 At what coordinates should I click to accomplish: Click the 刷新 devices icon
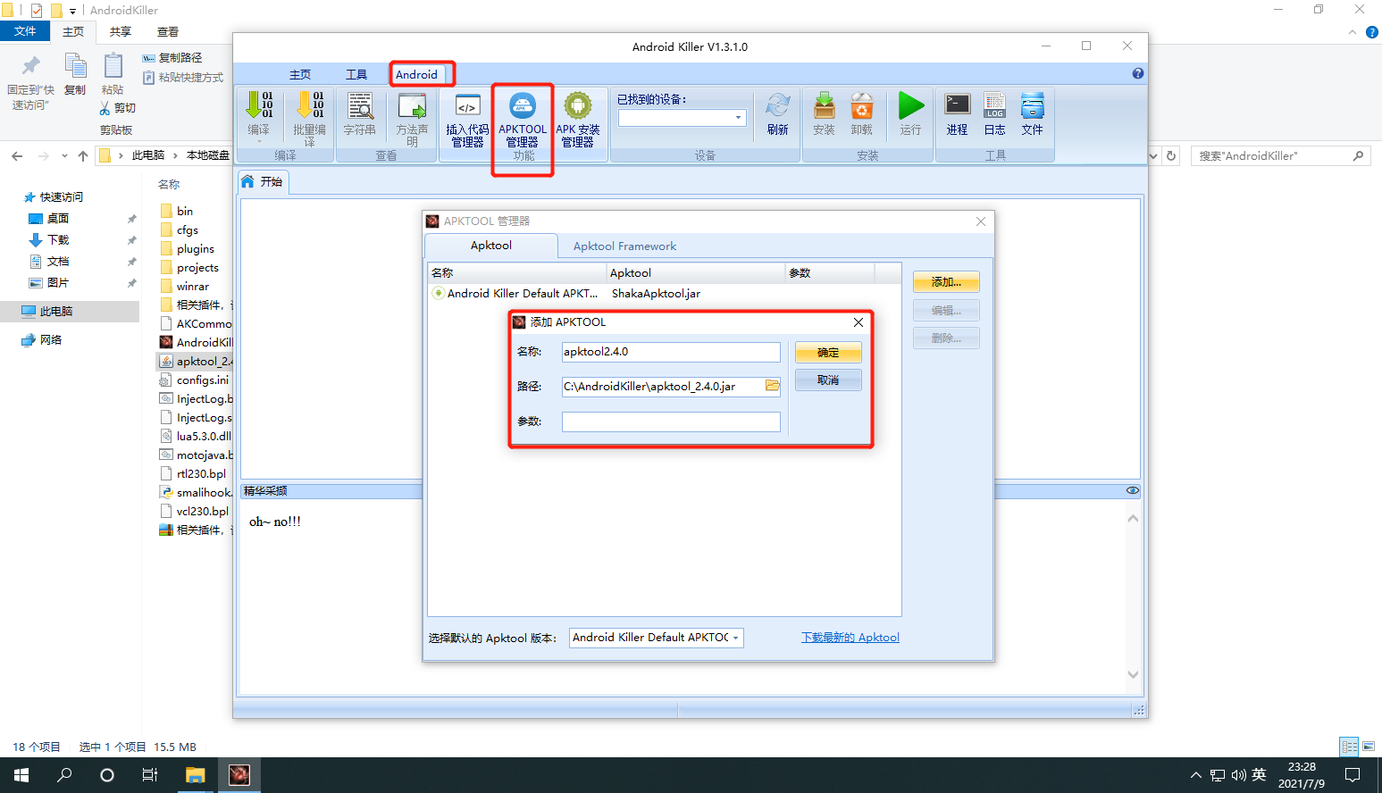(777, 105)
